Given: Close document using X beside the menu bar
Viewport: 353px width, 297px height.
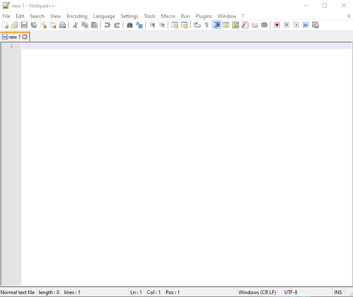Looking at the screenshot, I should click(349, 16).
